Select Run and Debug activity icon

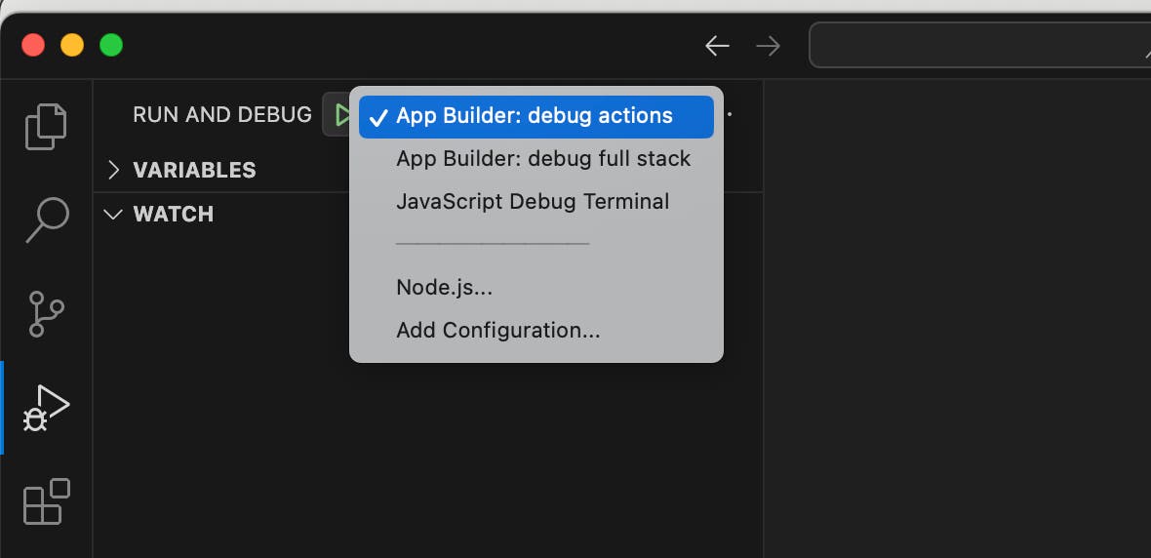[46, 408]
